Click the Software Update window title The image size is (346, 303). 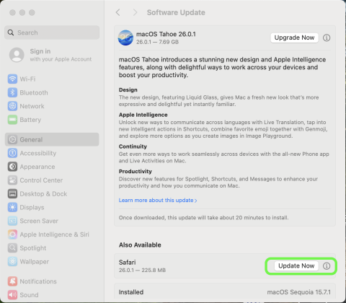click(176, 12)
